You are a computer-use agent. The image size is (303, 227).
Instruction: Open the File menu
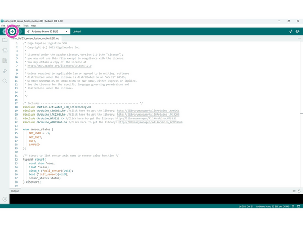point(3,26)
